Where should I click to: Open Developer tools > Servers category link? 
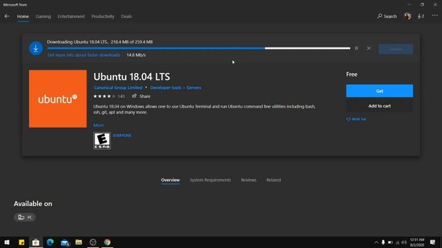175,87
